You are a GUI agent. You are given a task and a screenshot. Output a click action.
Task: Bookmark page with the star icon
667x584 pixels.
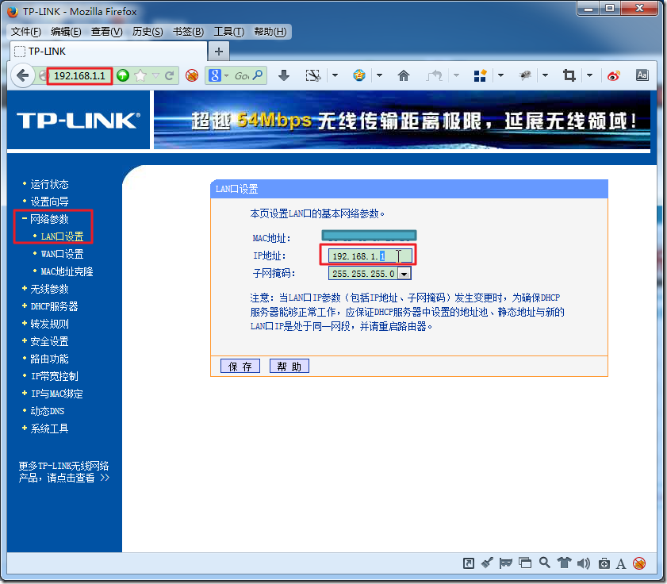(140, 75)
